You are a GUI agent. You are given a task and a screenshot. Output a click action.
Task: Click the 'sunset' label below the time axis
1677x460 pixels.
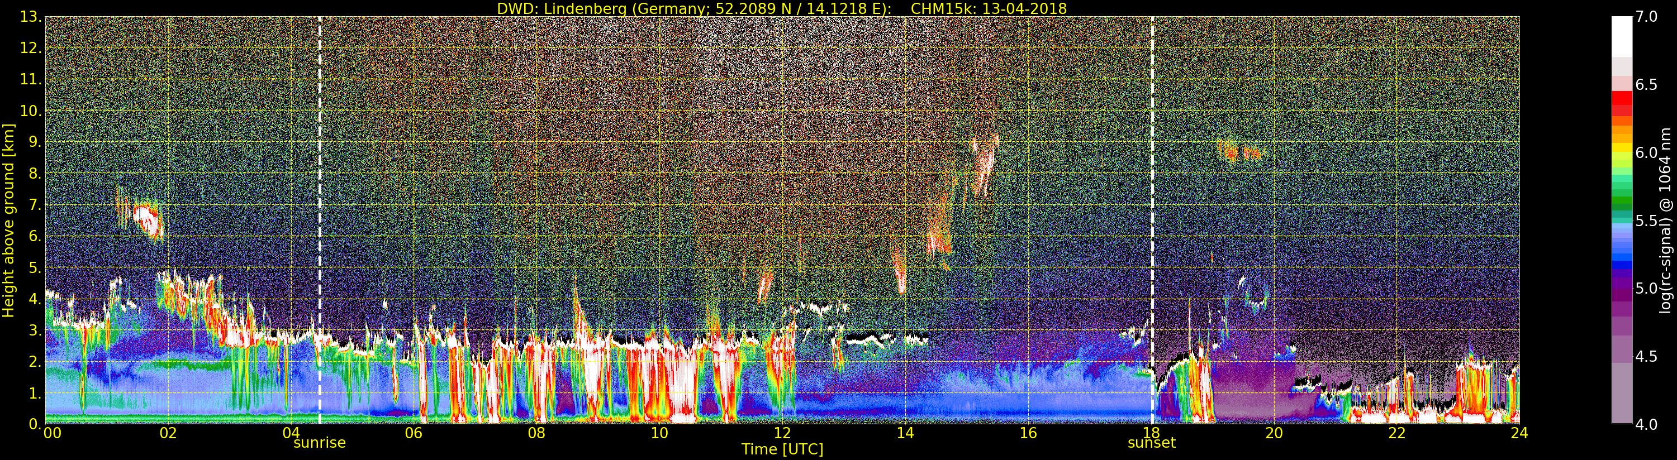pyautogui.click(x=1151, y=443)
